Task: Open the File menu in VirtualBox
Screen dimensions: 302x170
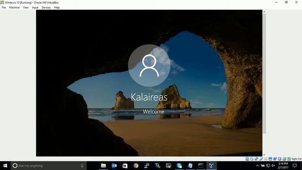Action: pos(4,8)
